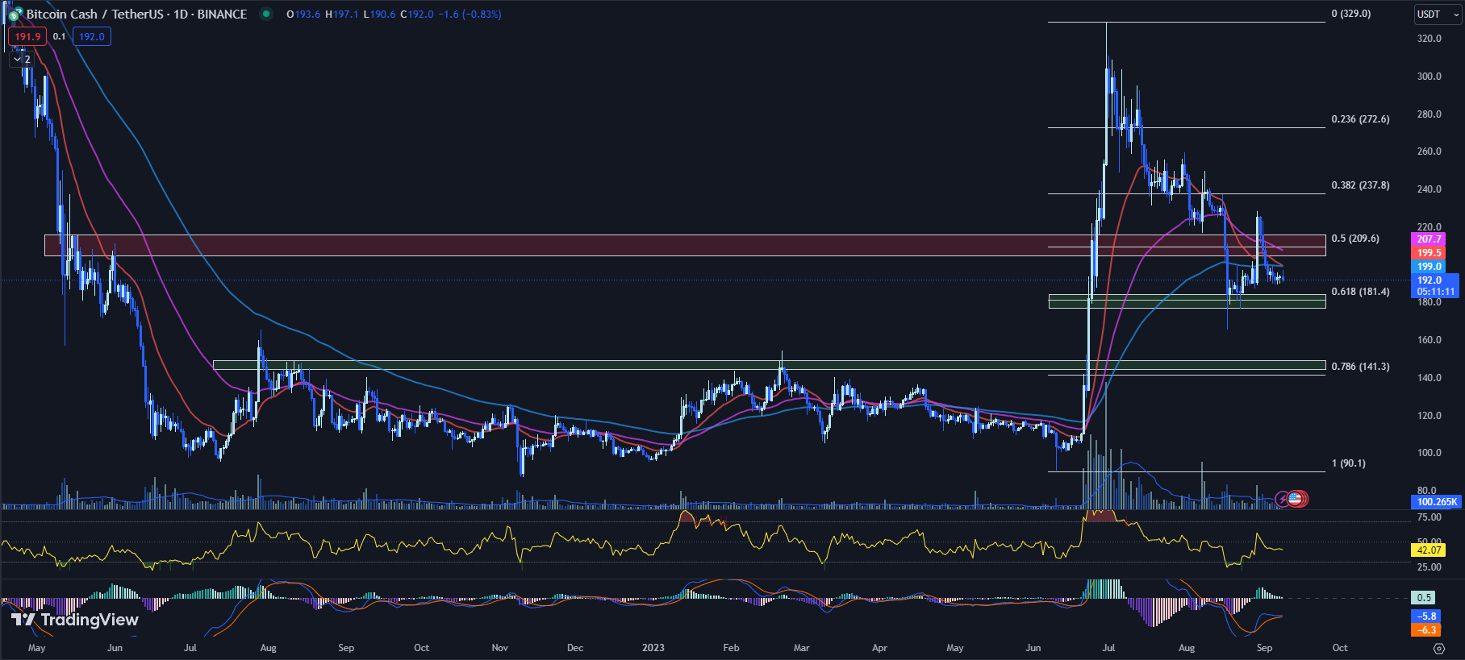
Task: Click the high value H197.1
Action: point(342,15)
